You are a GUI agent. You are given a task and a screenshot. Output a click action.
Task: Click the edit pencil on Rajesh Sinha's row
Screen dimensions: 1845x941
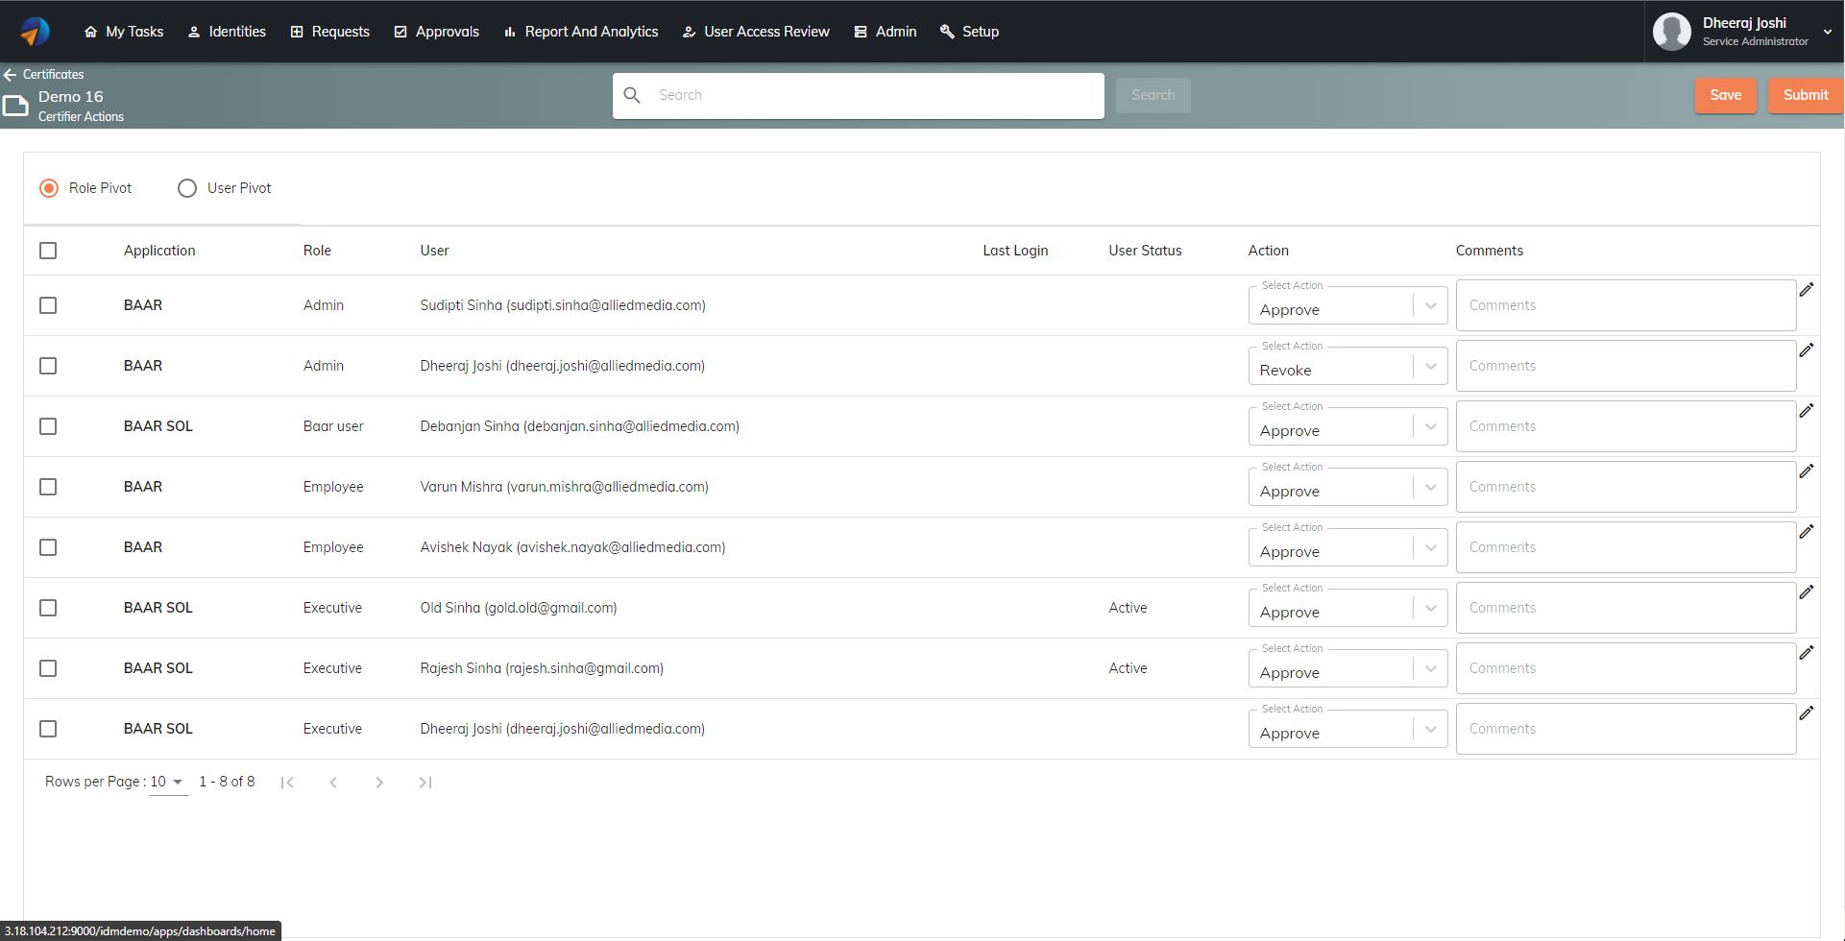point(1809,652)
